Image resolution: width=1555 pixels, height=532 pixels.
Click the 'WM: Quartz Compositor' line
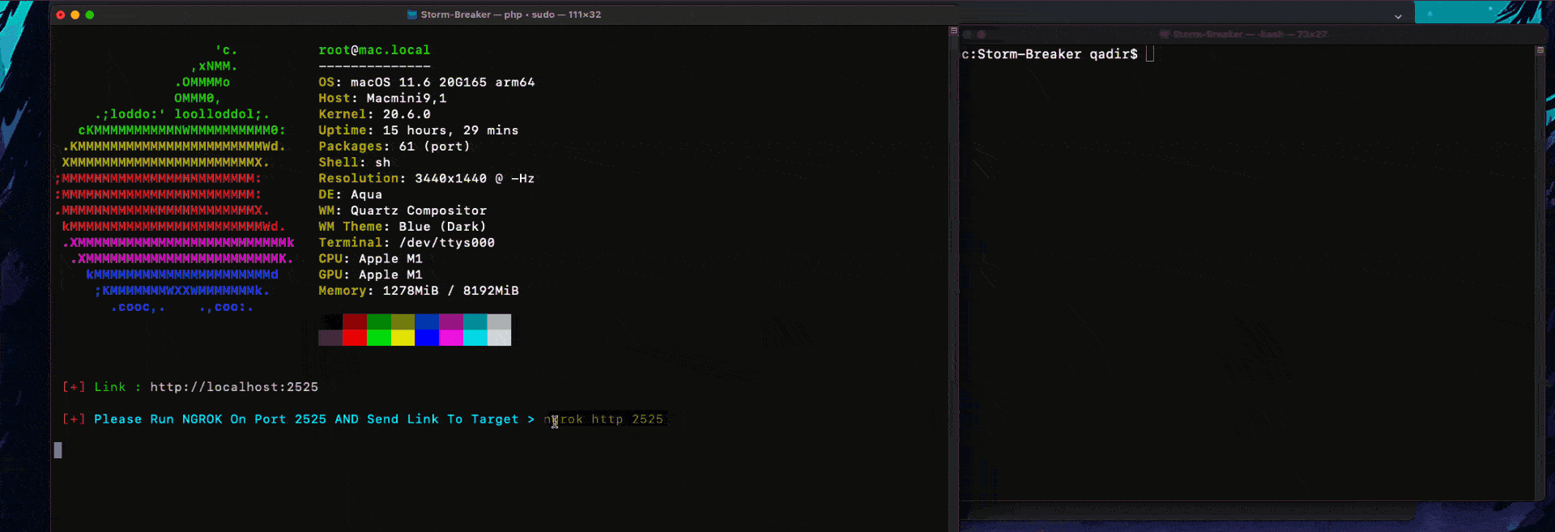pyautogui.click(x=403, y=211)
